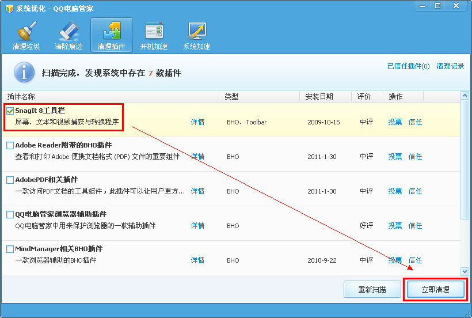
Task: Open 详情 for Adobe Reader BHO plugin
Action: pos(198,157)
